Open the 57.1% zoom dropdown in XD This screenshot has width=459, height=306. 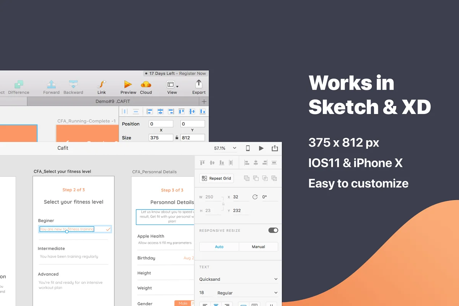coord(225,148)
